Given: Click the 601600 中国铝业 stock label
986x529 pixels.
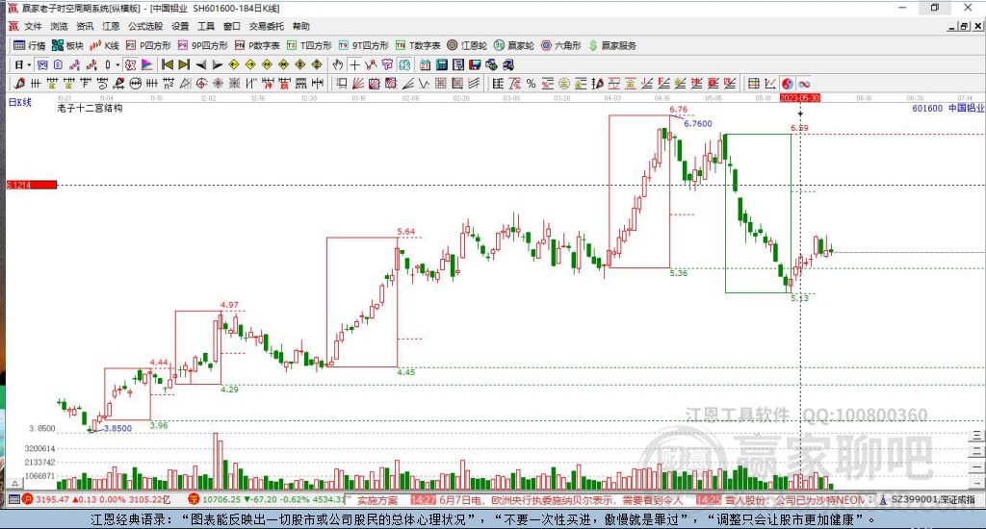Looking at the screenshot, I should coord(947,108).
